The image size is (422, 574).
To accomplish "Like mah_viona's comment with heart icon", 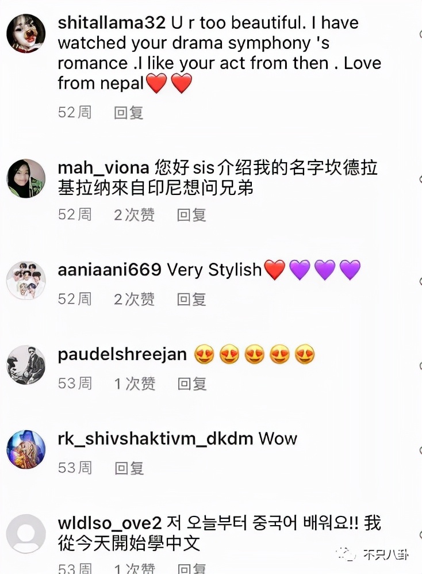I will coord(420,179).
